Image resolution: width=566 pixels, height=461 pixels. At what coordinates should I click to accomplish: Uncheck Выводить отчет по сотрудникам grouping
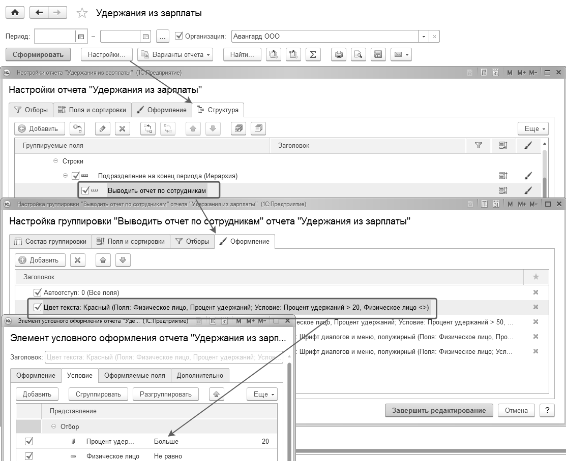coord(85,190)
